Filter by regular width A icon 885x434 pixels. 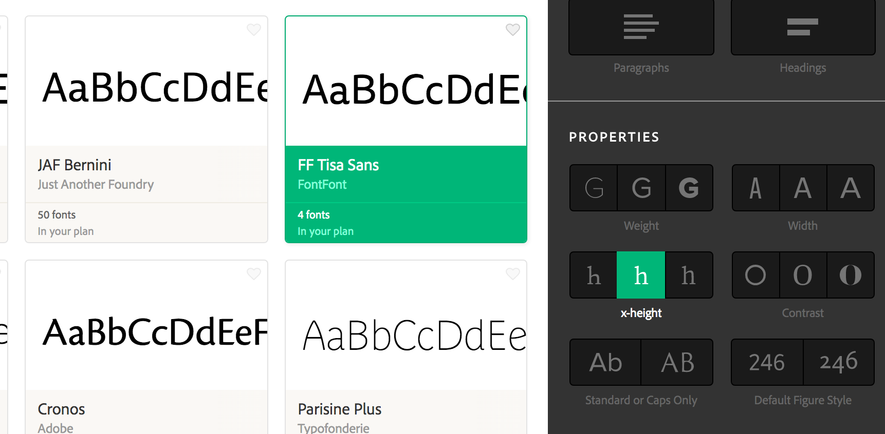(803, 188)
